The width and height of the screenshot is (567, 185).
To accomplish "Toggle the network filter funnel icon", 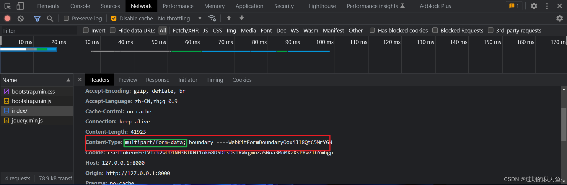I will (x=37, y=19).
